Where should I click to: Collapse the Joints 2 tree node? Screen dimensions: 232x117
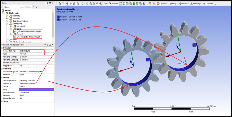[x=11, y=34]
